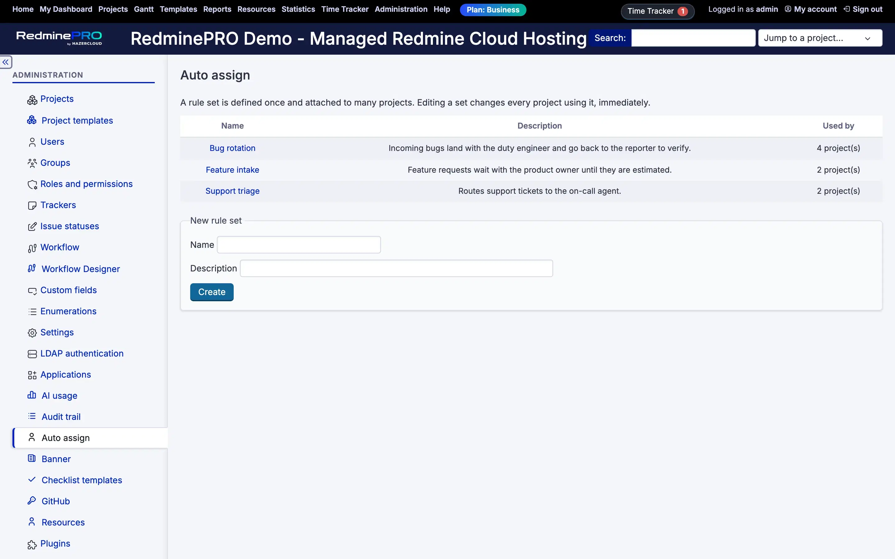Click the Applications grid icon
The width and height of the screenshot is (895, 559).
(x=32, y=375)
